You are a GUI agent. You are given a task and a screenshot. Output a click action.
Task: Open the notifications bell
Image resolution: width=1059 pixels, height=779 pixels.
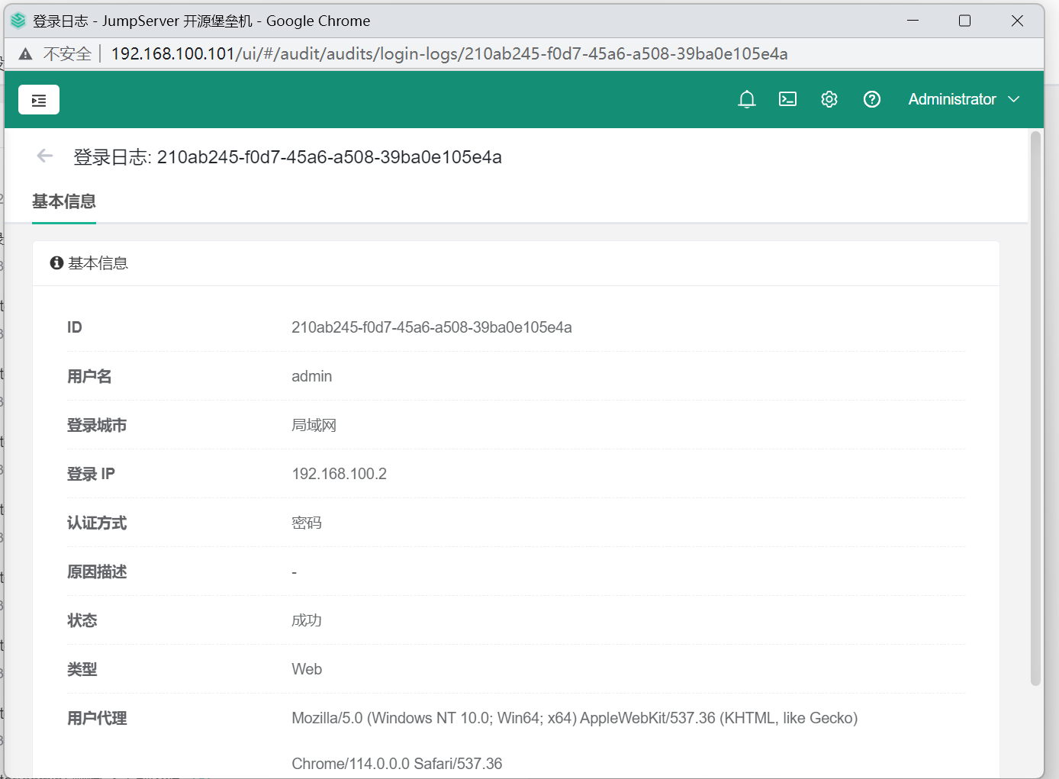click(x=746, y=99)
